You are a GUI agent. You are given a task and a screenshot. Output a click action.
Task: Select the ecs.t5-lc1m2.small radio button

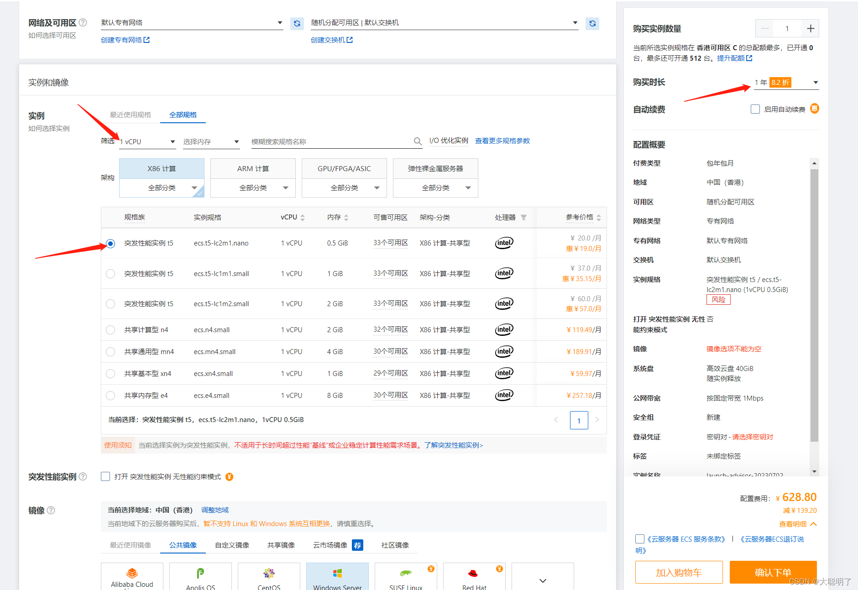pos(110,304)
